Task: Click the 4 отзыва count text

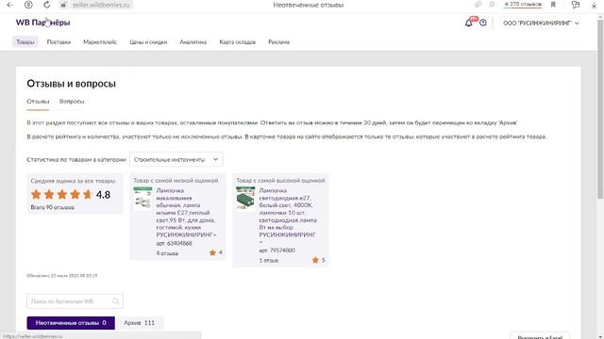Action: (x=167, y=253)
